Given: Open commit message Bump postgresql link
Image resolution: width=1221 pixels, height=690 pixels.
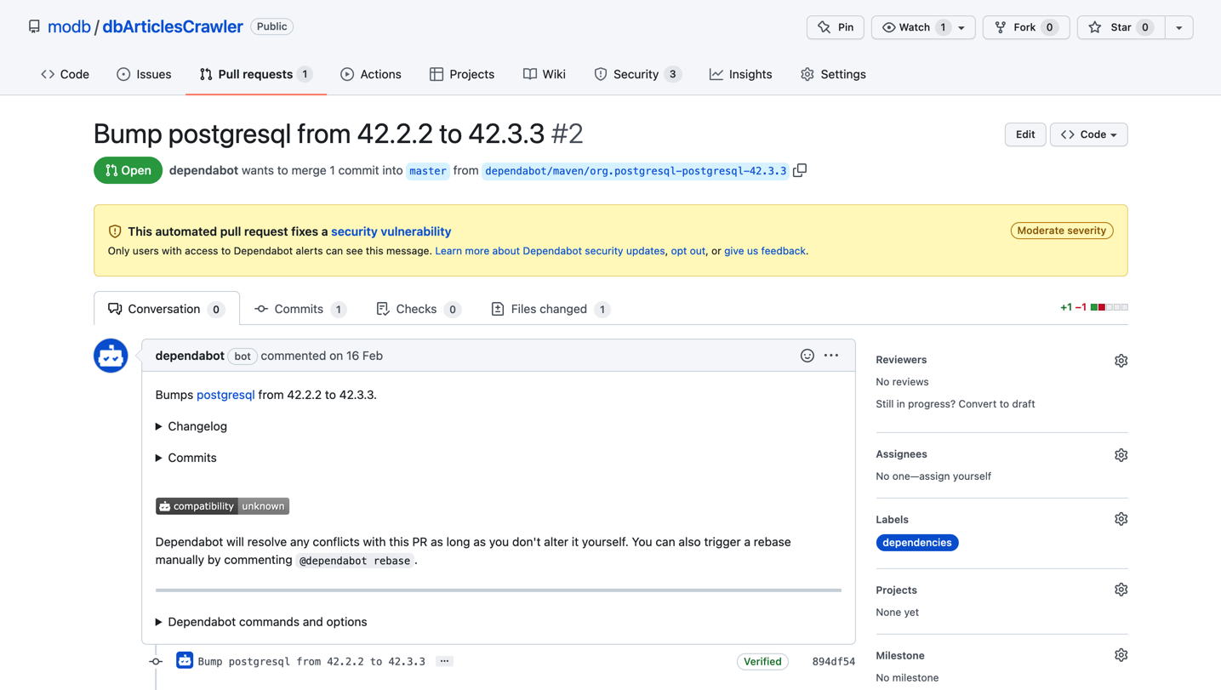Looking at the screenshot, I should point(311,661).
